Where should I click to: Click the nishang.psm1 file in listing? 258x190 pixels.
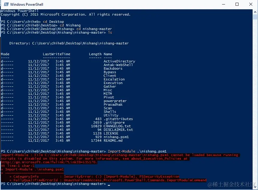coord(116,137)
